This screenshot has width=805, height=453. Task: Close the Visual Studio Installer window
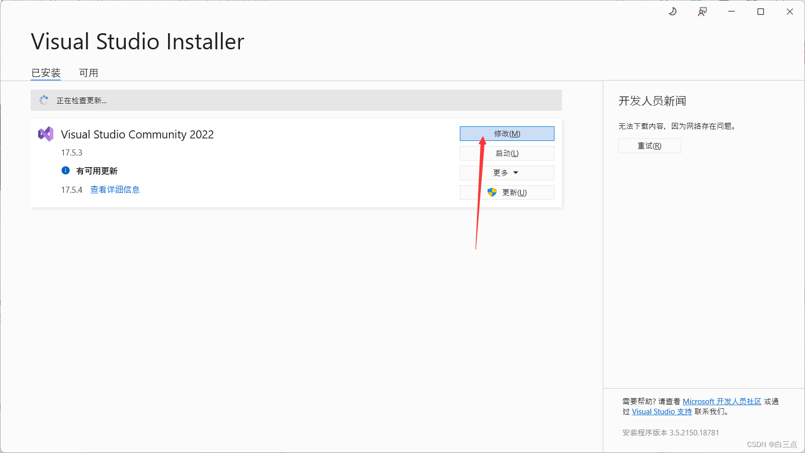coord(790,12)
